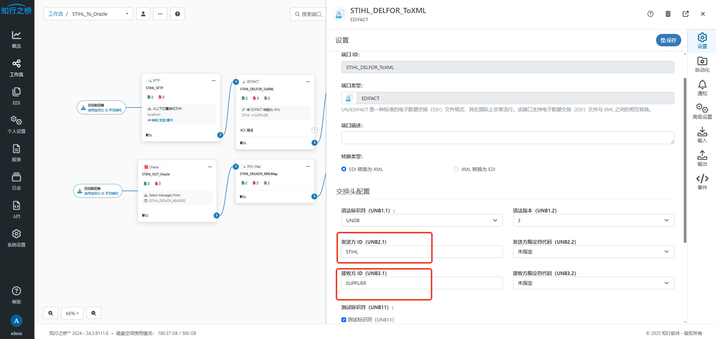
Task: Switch to the 自动化 tab
Action: point(702,64)
